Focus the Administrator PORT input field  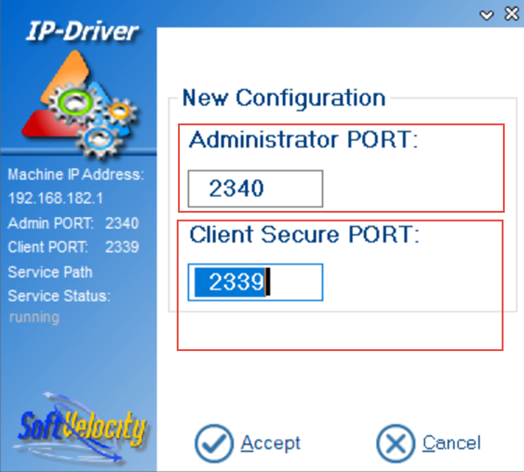tap(255, 189)
